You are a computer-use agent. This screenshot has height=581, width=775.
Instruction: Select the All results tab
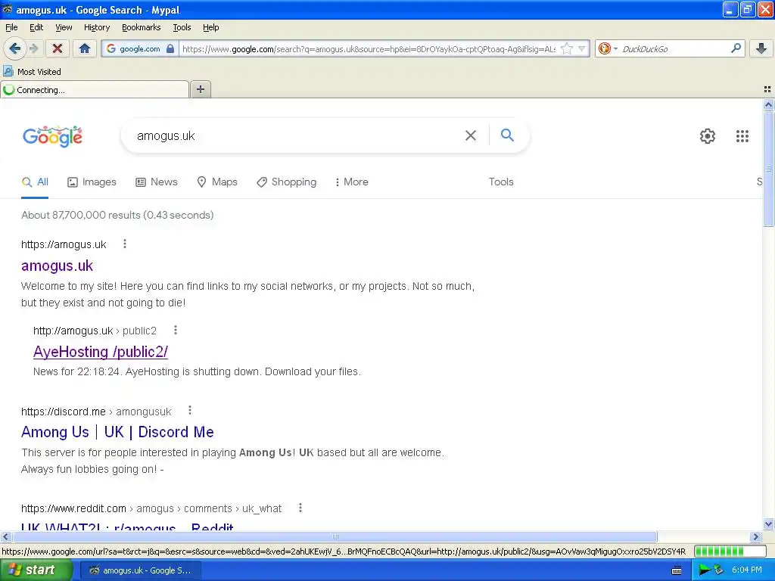pyautogui.click(x=35, y=182)
